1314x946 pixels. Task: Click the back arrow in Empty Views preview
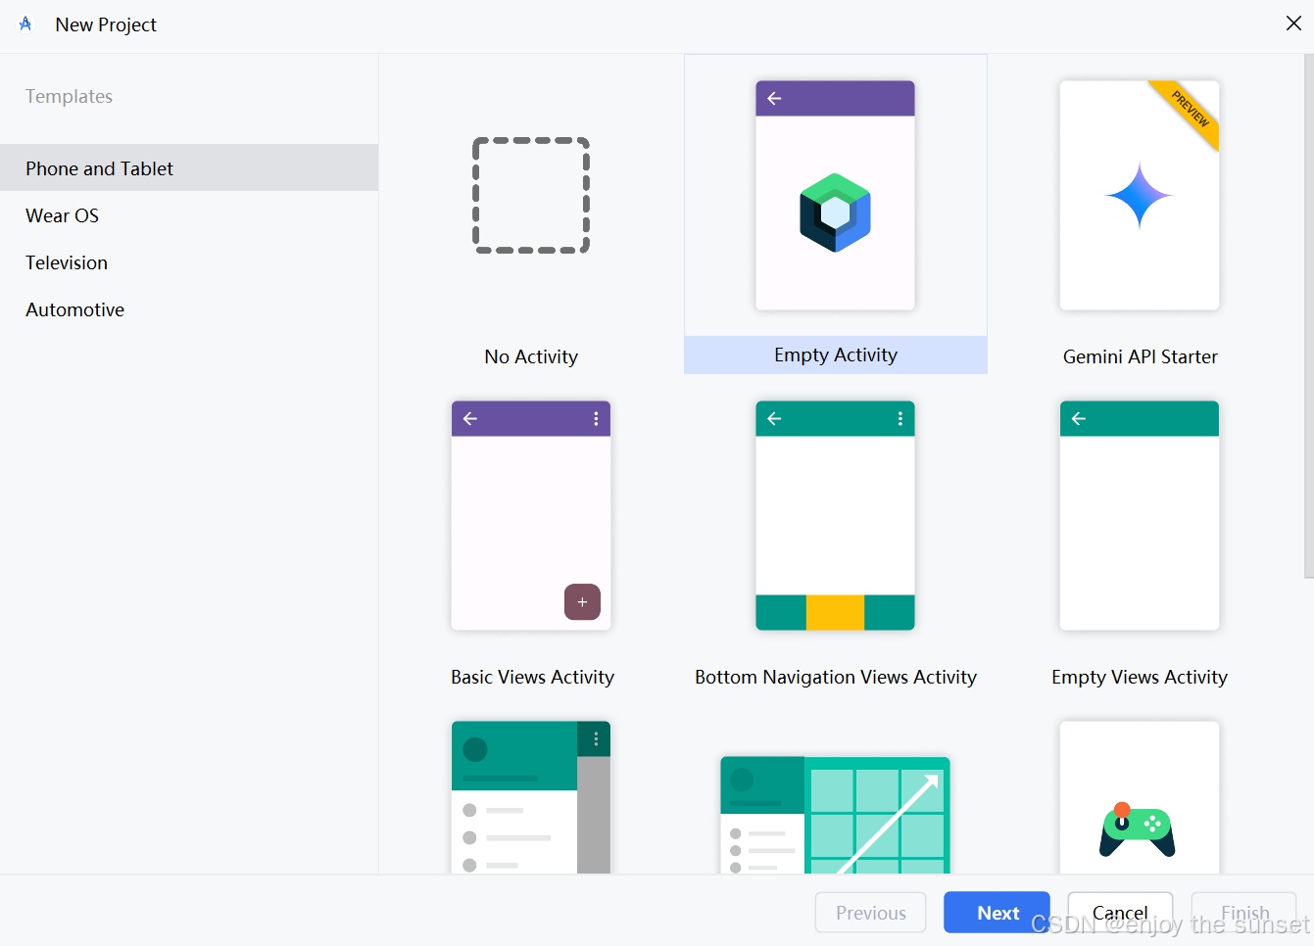(1078, 419)
